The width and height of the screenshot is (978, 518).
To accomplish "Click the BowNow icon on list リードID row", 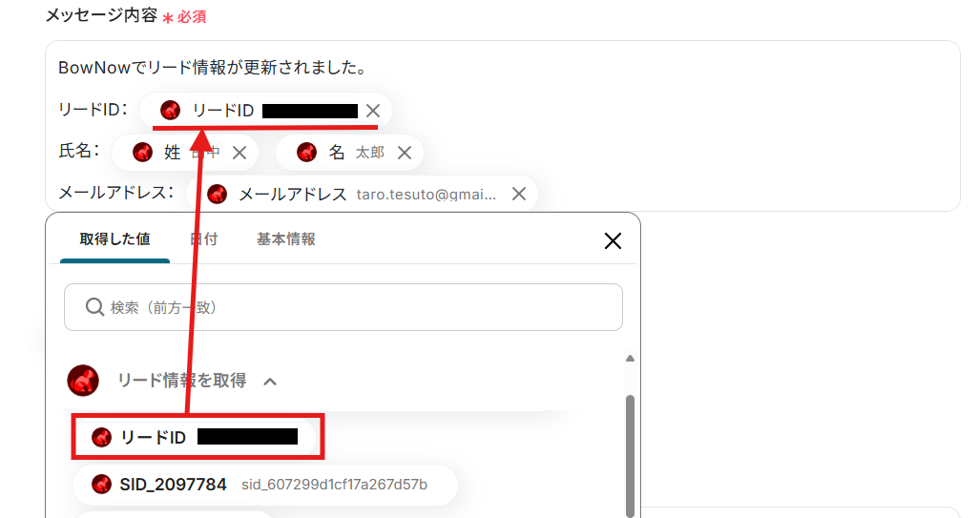I will click(x=102, y=437).
